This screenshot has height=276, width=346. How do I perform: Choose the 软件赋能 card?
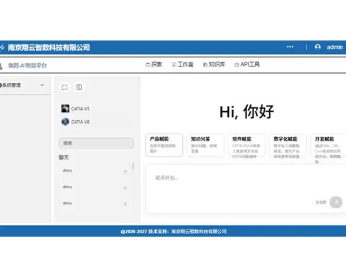pos(246,145)
